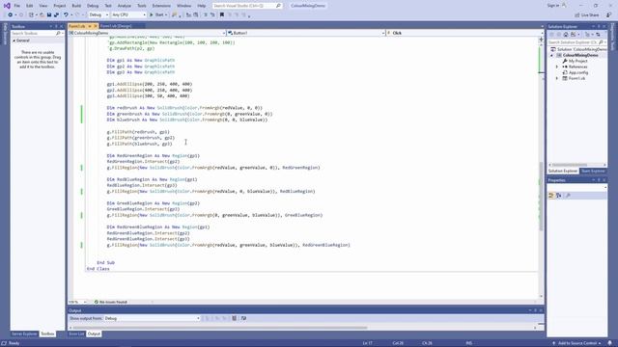
Task: Click the Save All icon
Action: (x=56, y=15)
